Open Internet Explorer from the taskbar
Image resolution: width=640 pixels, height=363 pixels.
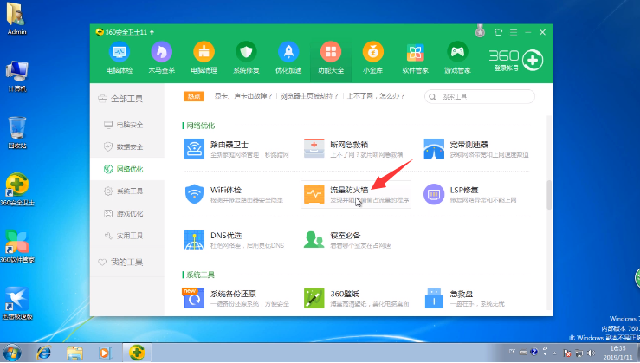[43, 353]
